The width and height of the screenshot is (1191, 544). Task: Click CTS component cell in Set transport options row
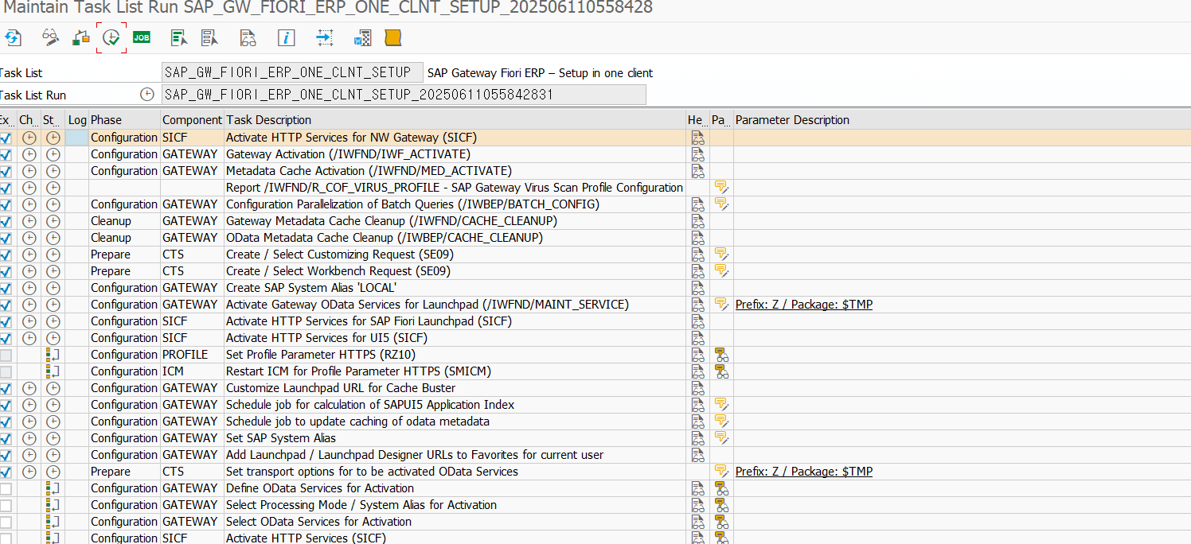click(193, 472)
